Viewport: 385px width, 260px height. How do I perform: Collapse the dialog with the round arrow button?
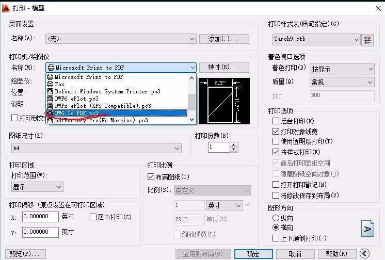364,254
